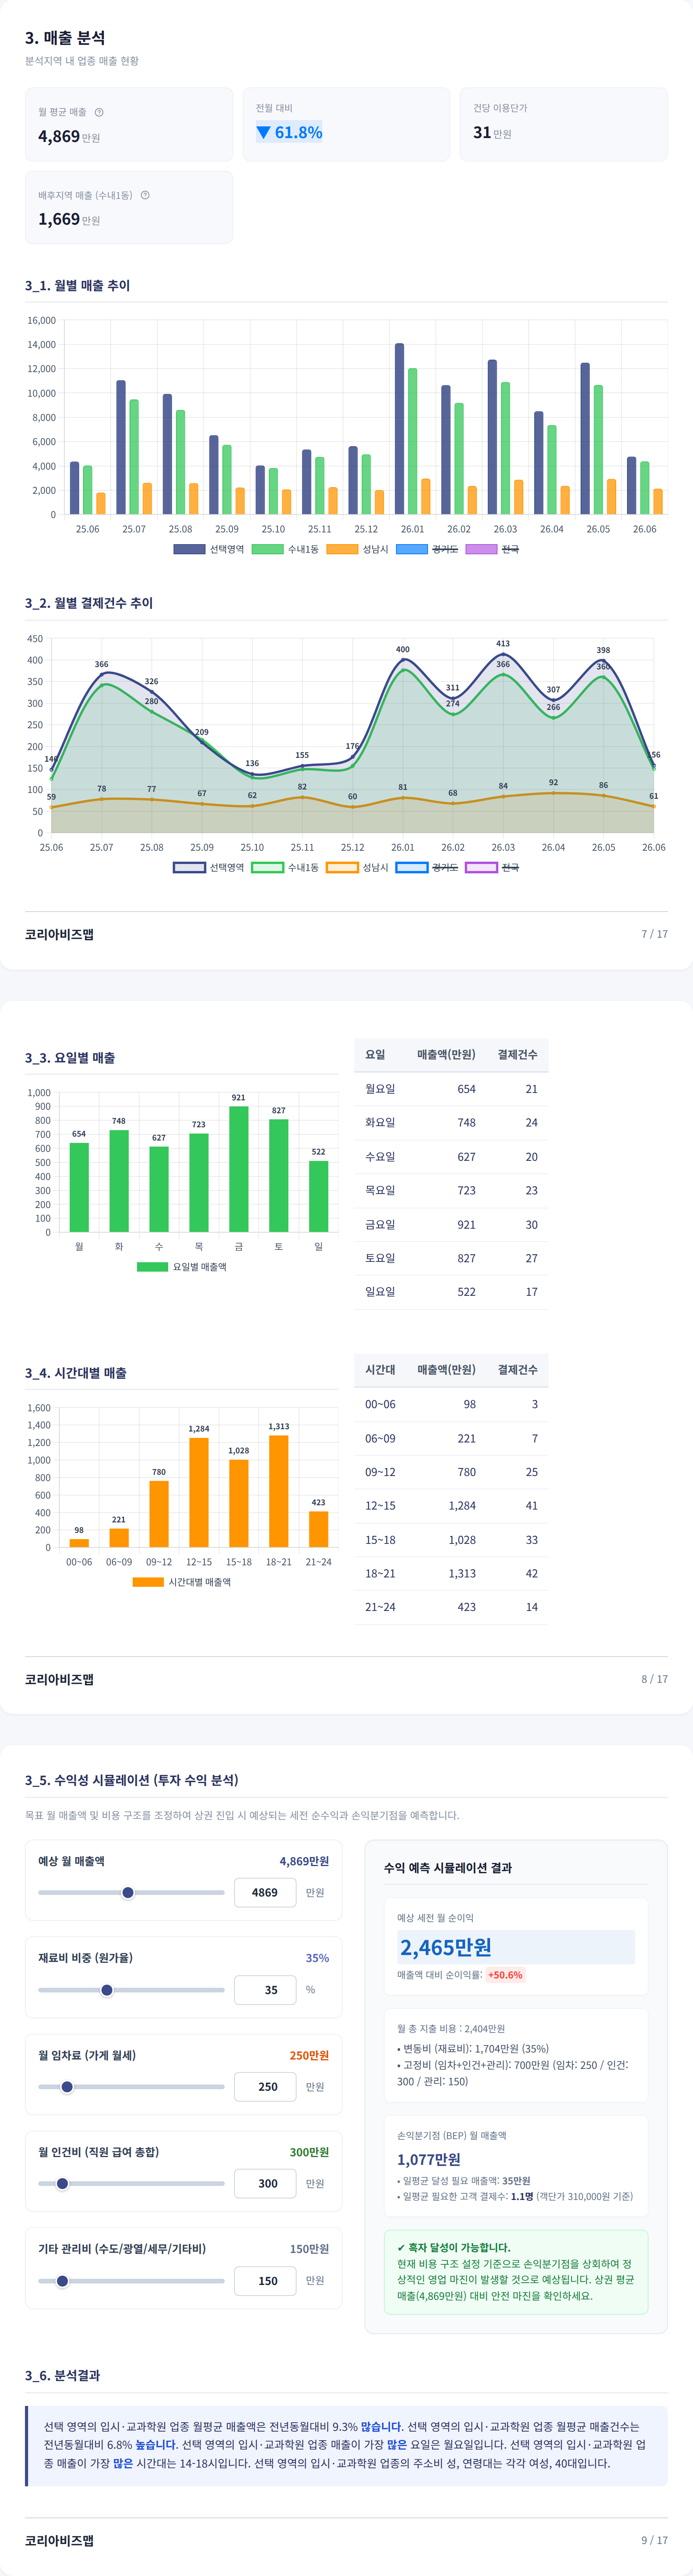Image resolution: width=693 pixels, height=2576 pixels.
Task: Click the 3_4. 시간대별 매출 heading
Action: (x=76, y=1373)
